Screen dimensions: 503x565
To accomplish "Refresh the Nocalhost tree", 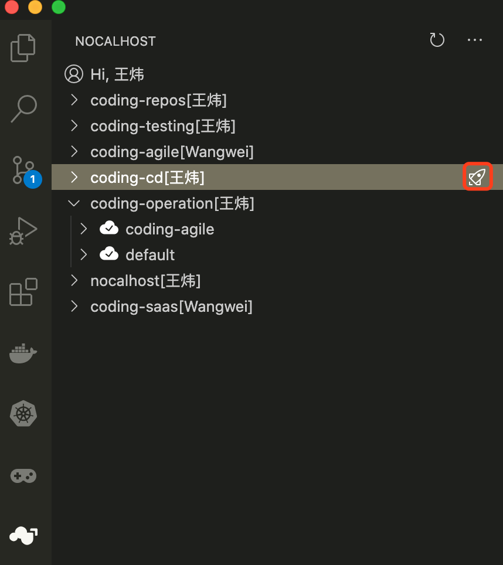I will [x=437, y=40].
